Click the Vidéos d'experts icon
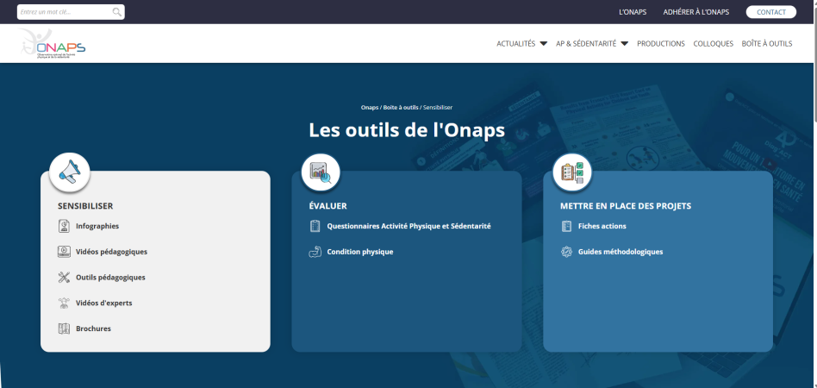 click(64, 303)
